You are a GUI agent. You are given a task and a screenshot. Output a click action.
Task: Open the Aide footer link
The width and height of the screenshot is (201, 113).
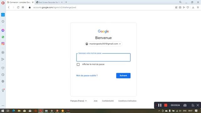(x=95, y=101)
